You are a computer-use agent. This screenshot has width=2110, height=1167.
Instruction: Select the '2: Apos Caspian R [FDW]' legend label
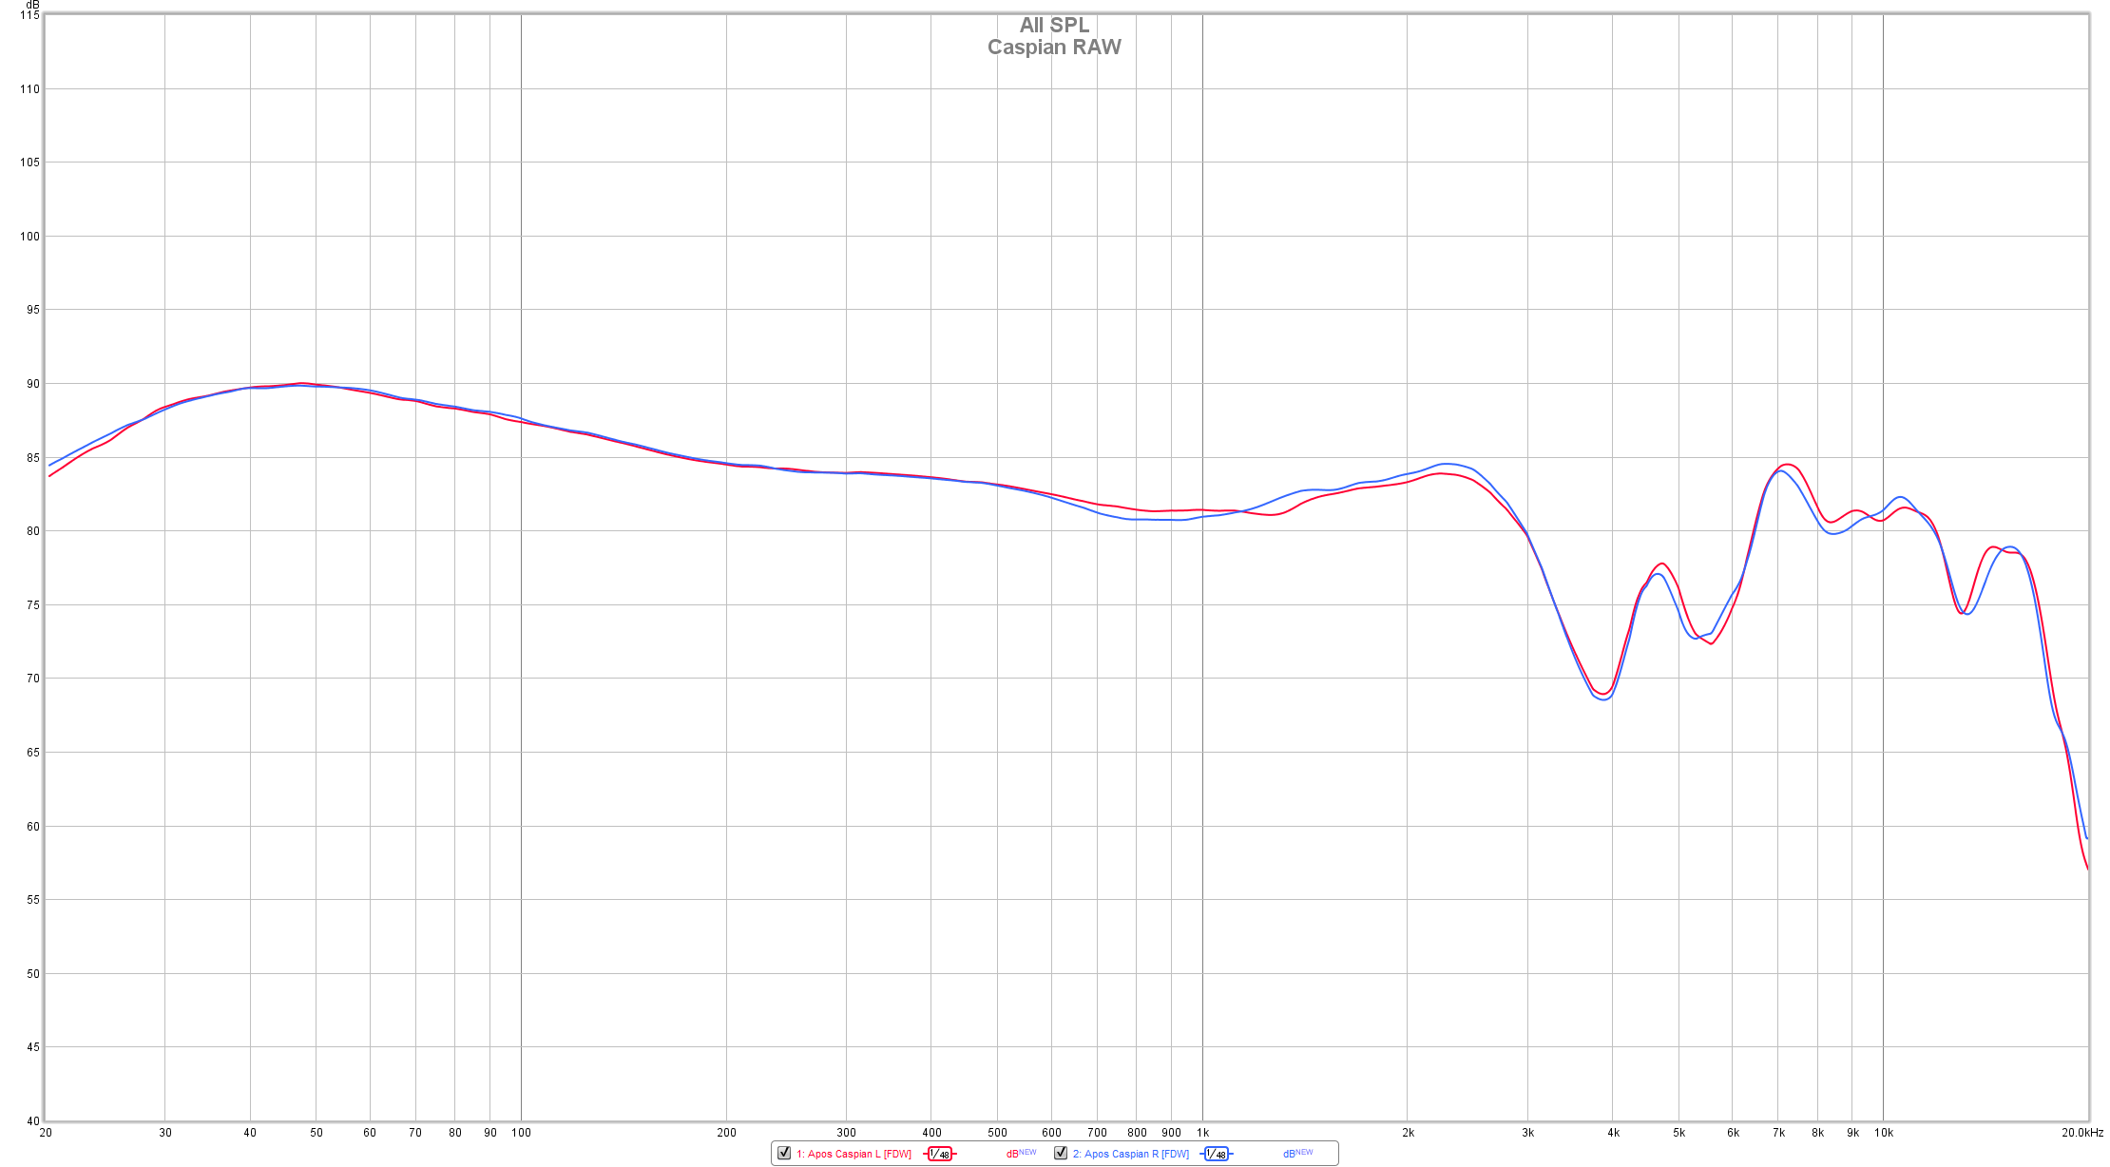pyautogui.click(x=1130, y=1154)
